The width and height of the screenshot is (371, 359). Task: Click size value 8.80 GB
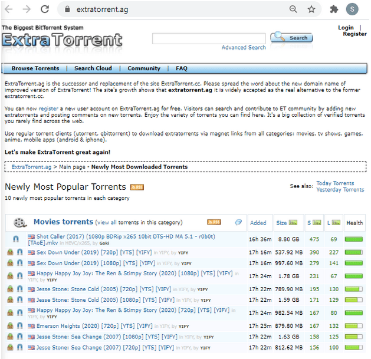(x=288, y=239)
